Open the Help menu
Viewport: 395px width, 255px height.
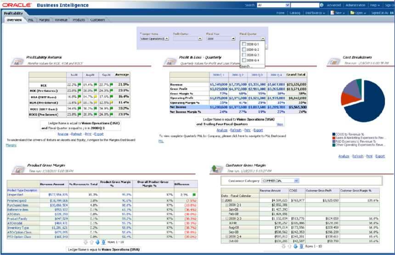click(x=375, y=5)
